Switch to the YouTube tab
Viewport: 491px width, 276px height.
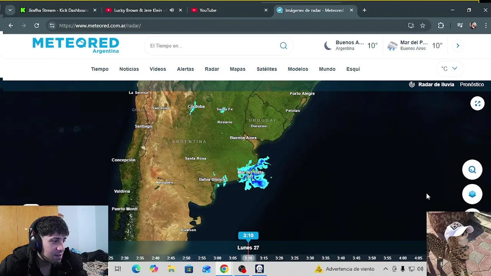click(x=229, y=10)
